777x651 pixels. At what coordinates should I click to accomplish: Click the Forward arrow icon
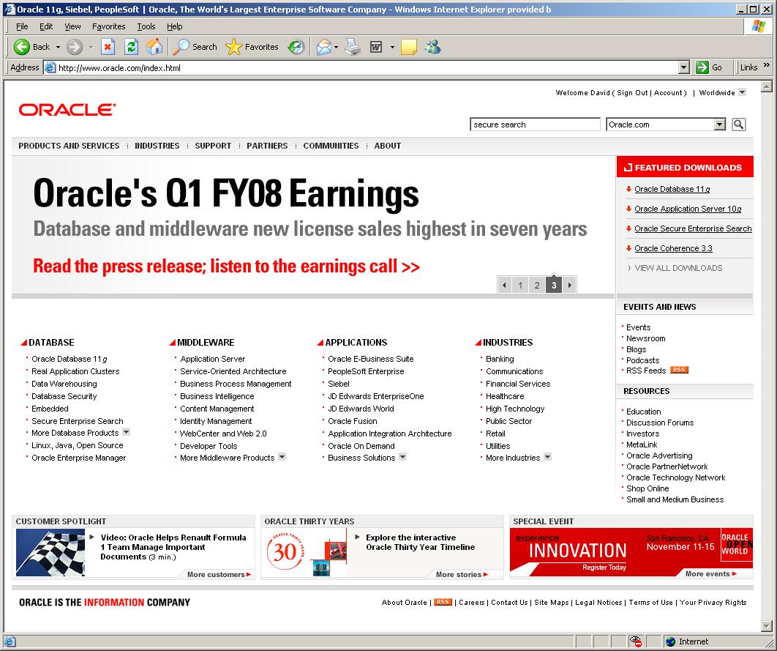point(75,47)
